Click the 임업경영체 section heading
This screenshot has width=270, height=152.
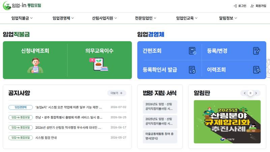click(x=151, y=34)
